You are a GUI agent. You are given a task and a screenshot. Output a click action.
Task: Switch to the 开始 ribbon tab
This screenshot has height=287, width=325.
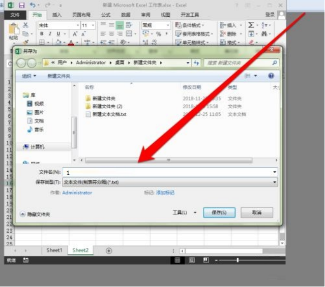coord(37,15)
